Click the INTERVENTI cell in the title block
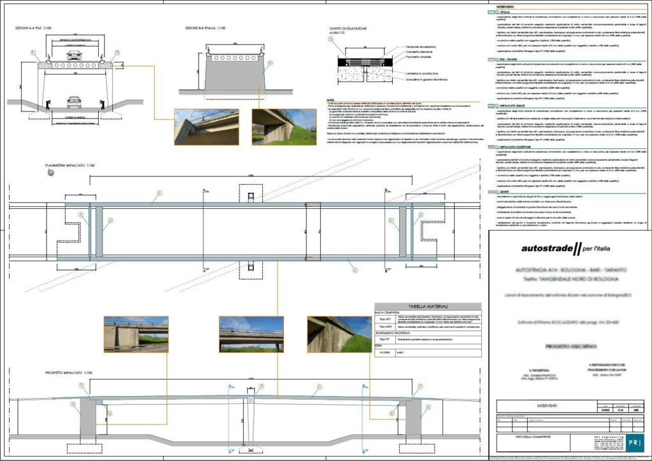 [546, 406]
